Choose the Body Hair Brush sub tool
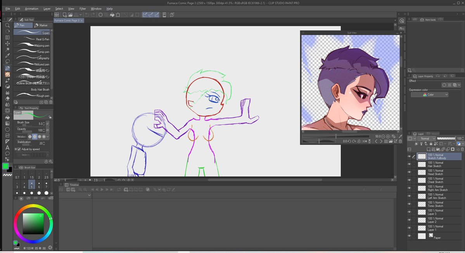465x253 pixels. (x=32, y=89)
